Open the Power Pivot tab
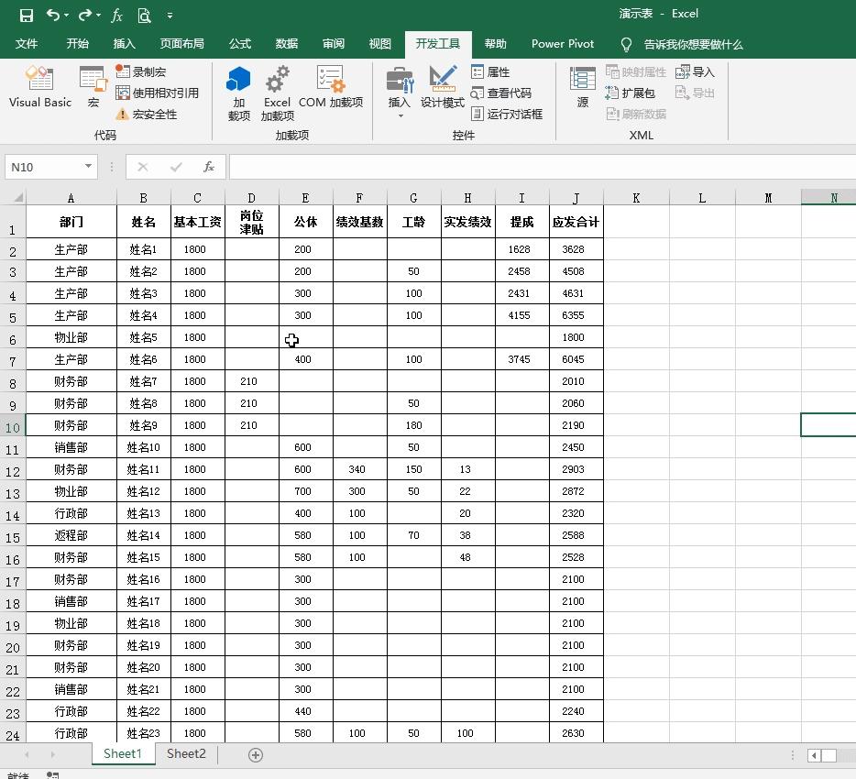 [x=562, y=44]
